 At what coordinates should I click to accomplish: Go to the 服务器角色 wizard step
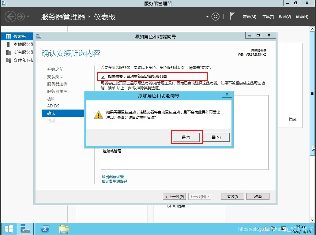click(x=57, y=91)
